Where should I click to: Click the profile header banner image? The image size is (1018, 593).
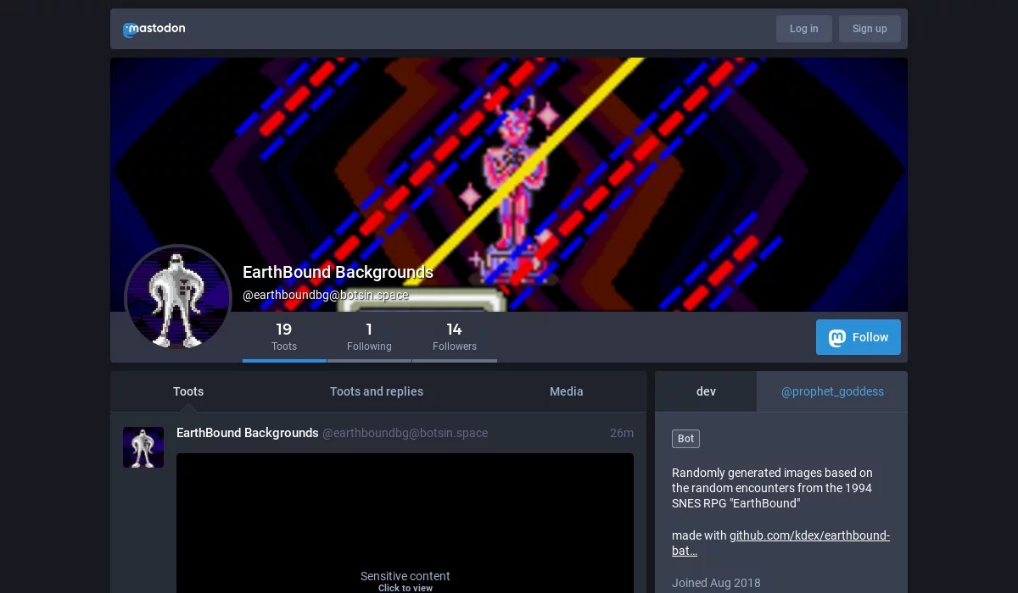(509, 185)
